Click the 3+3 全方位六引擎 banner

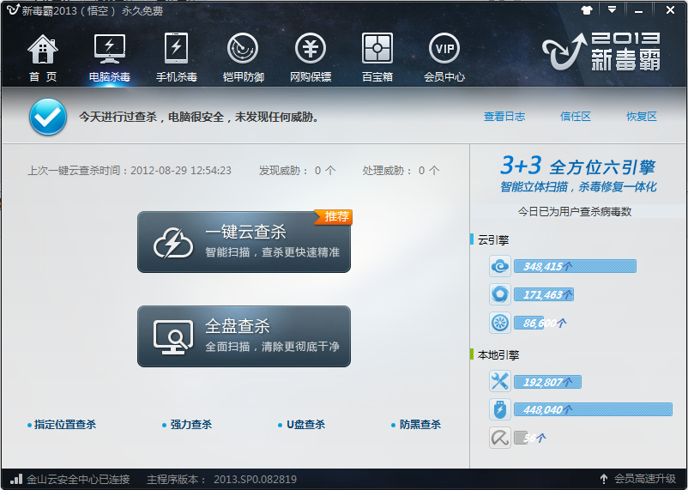coord(578,166)
